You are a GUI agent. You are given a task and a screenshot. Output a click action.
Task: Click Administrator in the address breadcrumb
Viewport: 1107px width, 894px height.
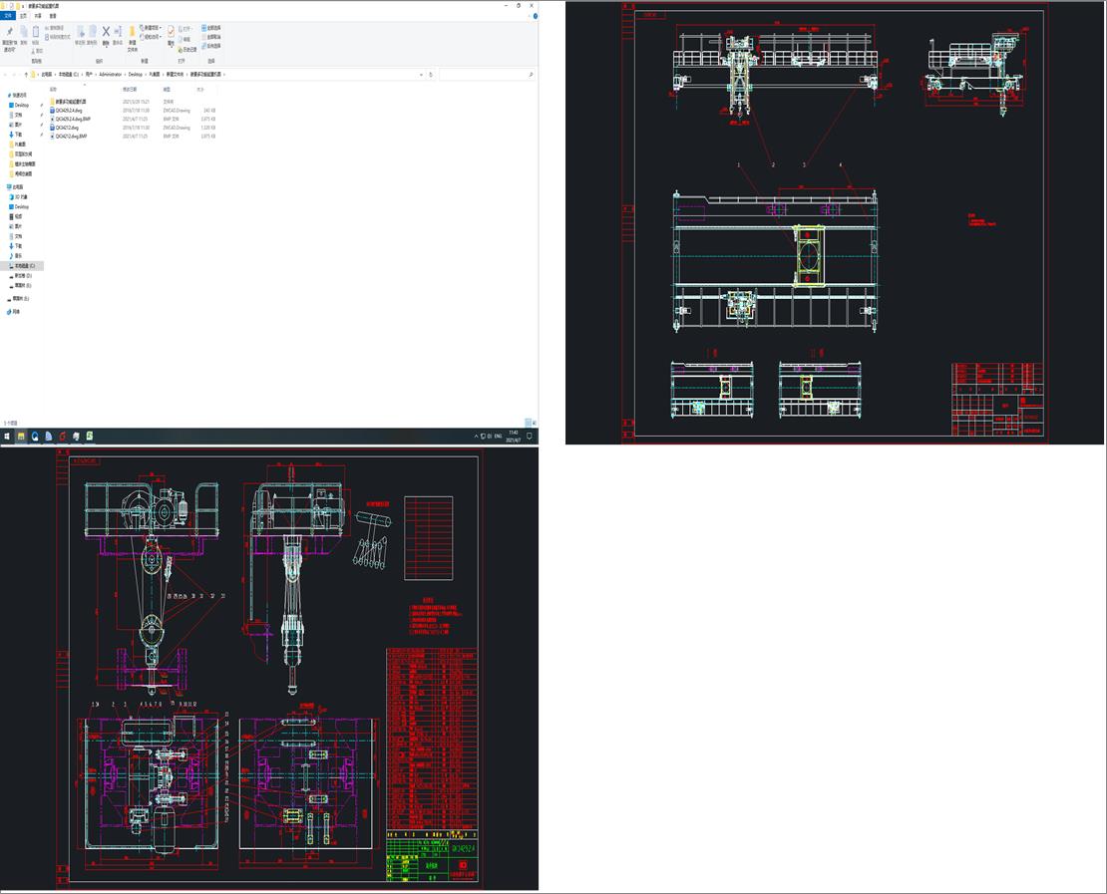110,74
